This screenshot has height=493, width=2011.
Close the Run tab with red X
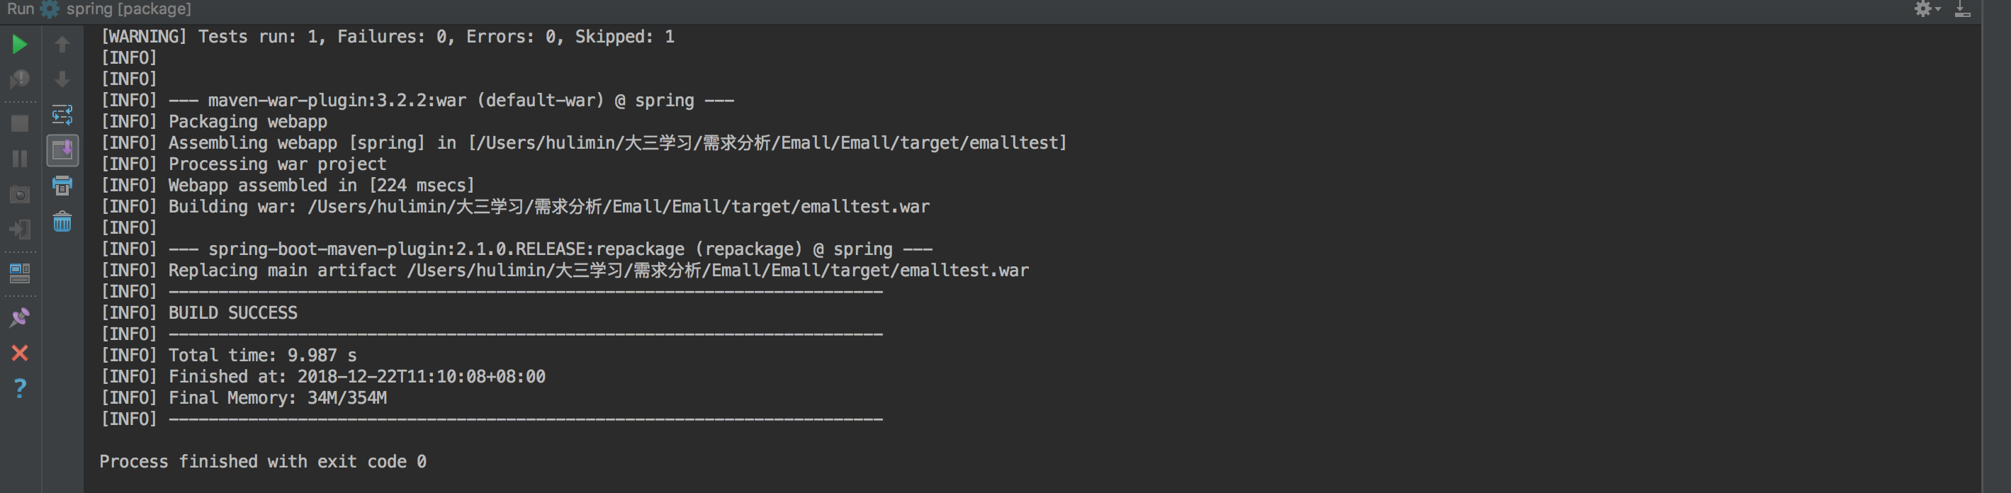[21, 353]
